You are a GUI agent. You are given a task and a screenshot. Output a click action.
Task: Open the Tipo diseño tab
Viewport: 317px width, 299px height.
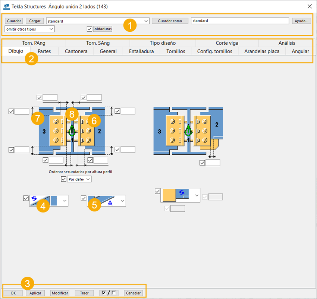point(163,43)
